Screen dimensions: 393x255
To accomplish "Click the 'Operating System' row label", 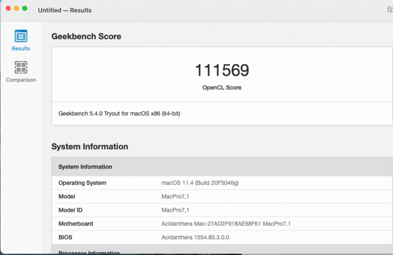I will pos(82,183).
